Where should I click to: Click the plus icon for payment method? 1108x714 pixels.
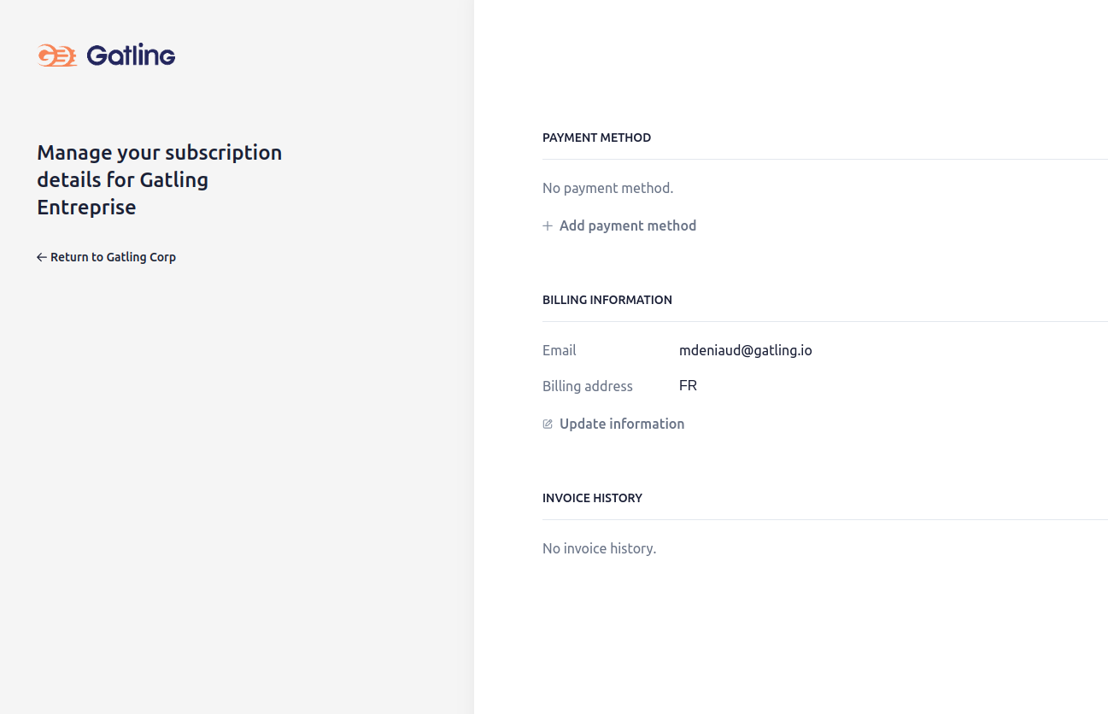548,226
